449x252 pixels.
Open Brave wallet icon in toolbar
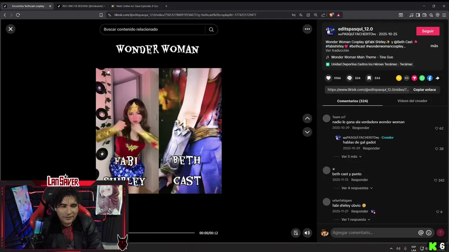[x=424, y=15]
